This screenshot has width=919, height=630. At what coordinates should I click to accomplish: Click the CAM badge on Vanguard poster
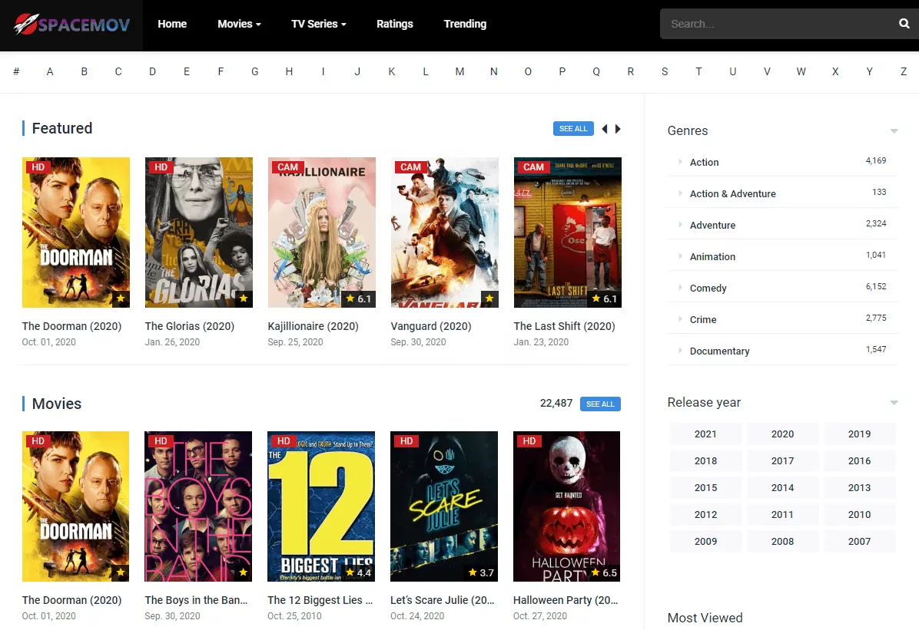pos(410,167)
